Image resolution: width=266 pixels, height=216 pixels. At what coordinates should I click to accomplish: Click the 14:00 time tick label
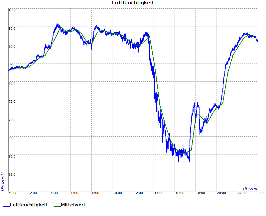(159, 193)
